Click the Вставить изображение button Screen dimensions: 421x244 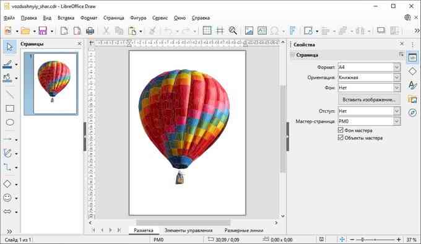pyautogui.click(x=369, y=100)
